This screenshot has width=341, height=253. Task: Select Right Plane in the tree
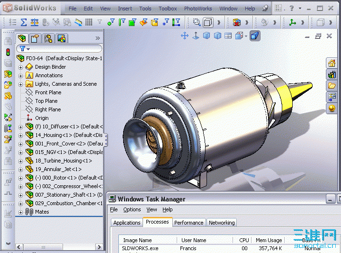(x=48, y=109)
